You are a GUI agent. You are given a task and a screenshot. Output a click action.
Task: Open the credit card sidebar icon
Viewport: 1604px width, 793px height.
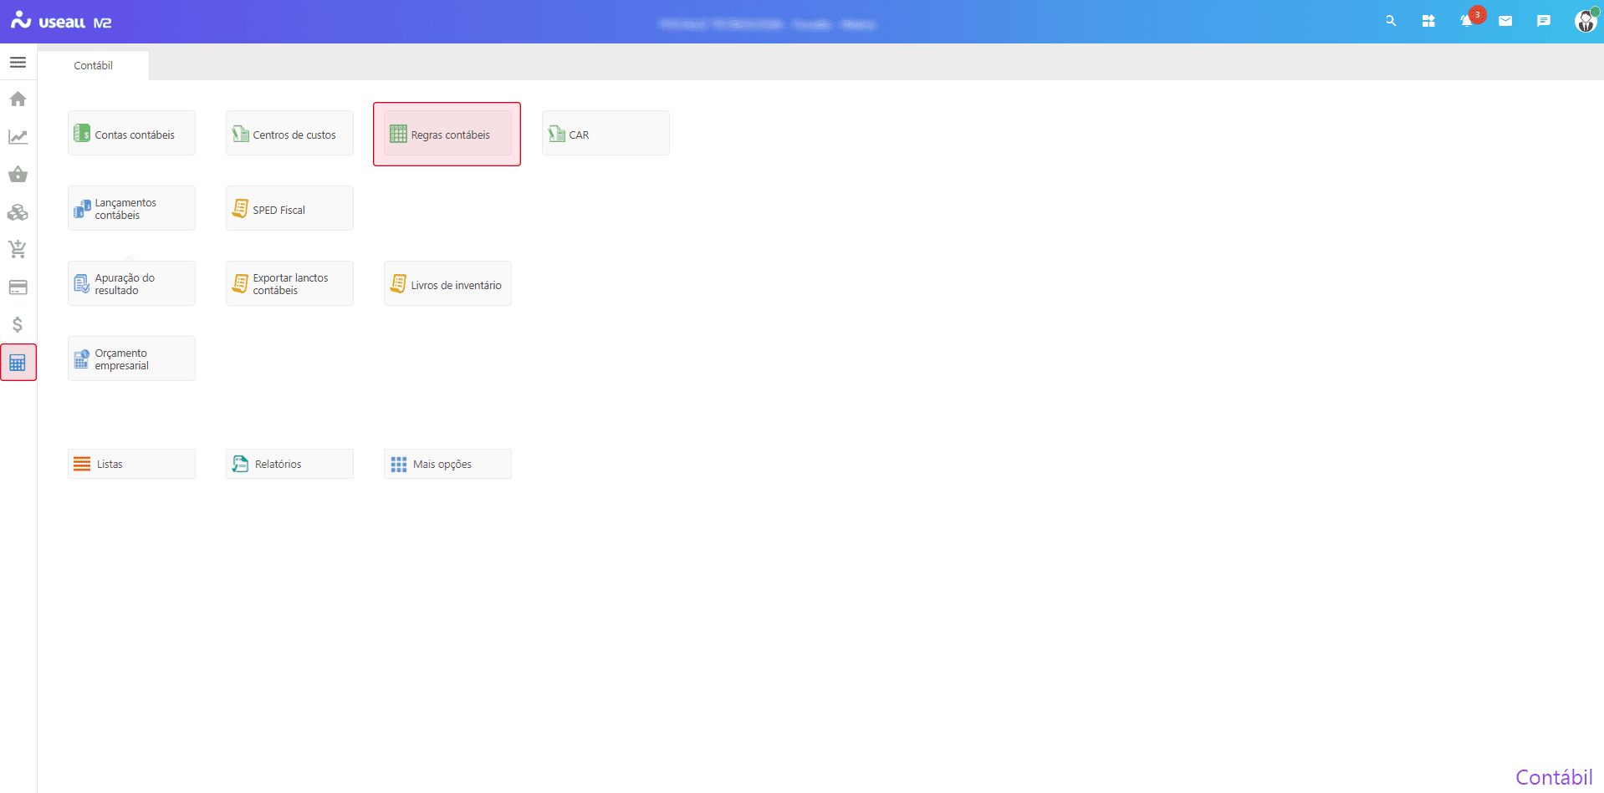click(x=18, y=287)
